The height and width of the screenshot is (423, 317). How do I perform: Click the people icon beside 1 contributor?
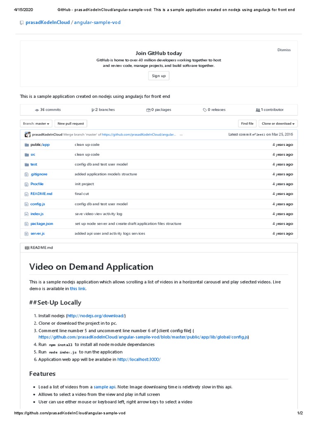(x=258, y=110)
